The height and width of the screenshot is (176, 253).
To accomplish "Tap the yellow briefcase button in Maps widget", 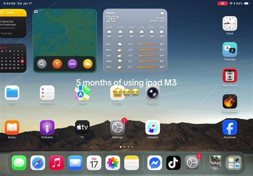I will [88, 64].
